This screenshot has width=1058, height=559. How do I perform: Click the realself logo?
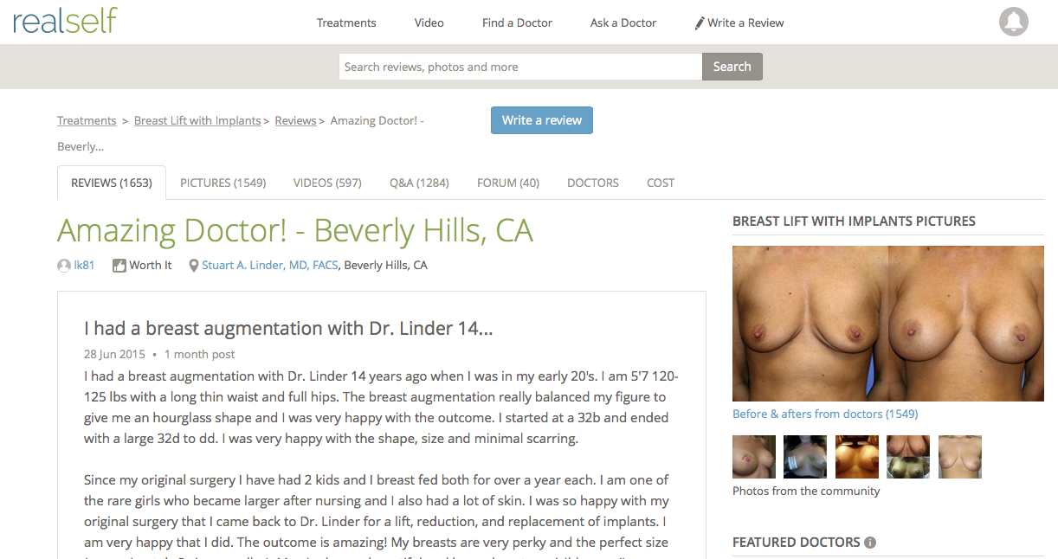(65, 21)
